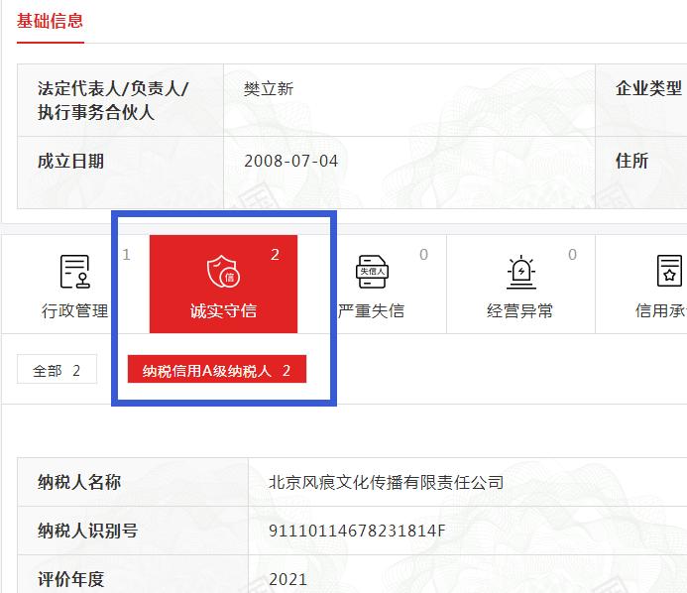
Task: Select the 行政管理 tab label
Action: tap(74, 310)
